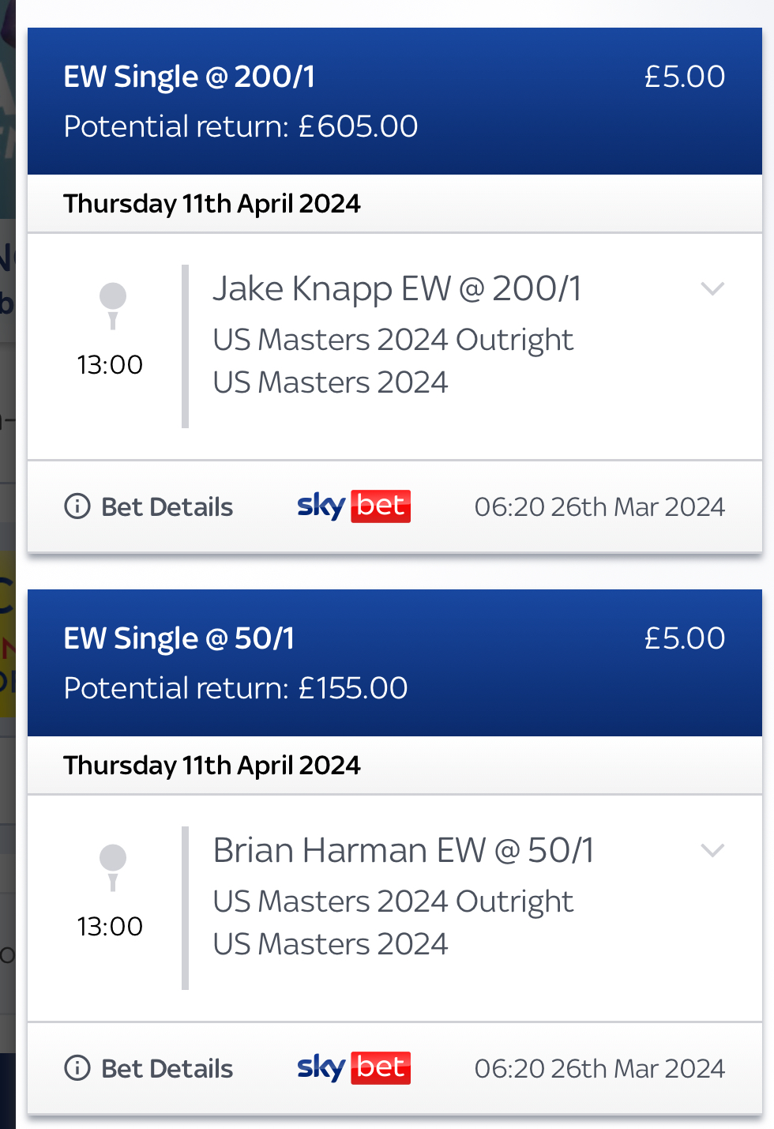
Task: Tap the Potential return £155.00 text
Action: tap(235, 688)
